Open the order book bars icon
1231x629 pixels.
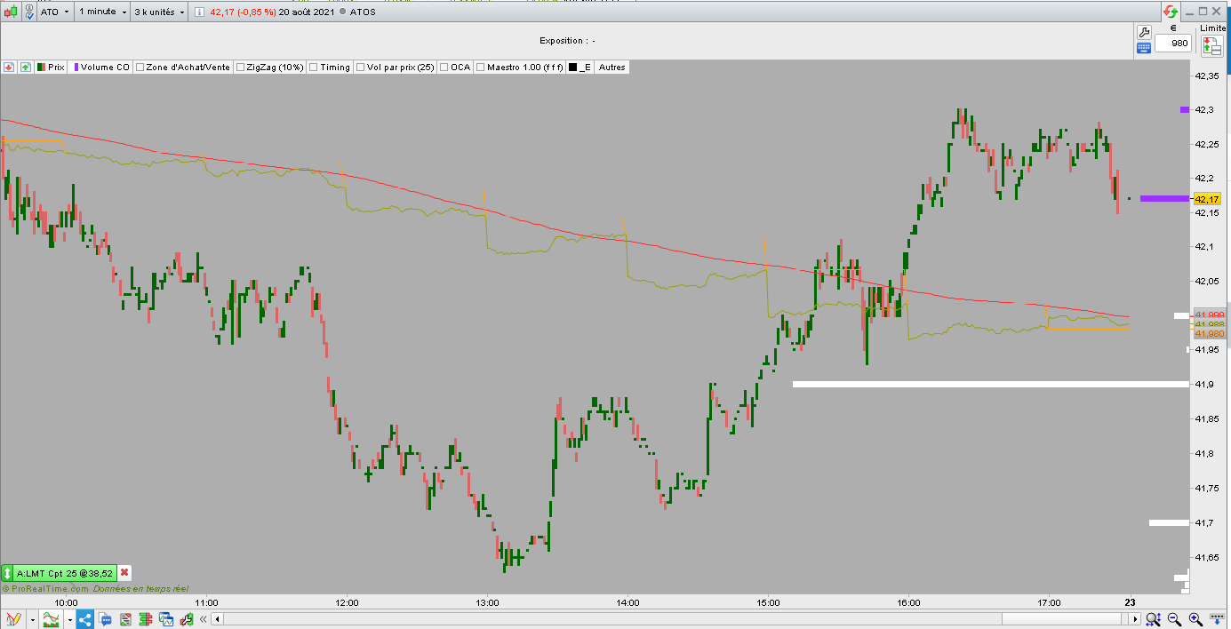tap(146, 619)
